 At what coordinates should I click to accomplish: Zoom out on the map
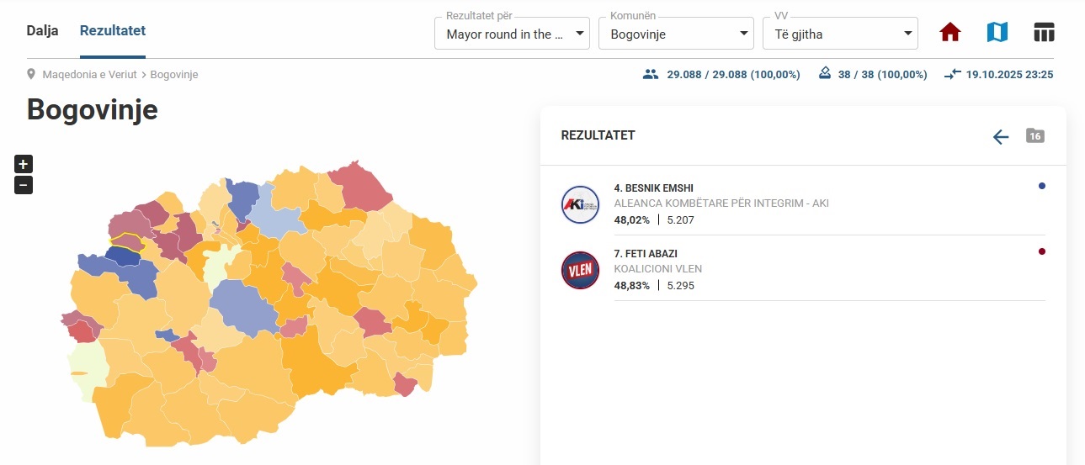24,185
